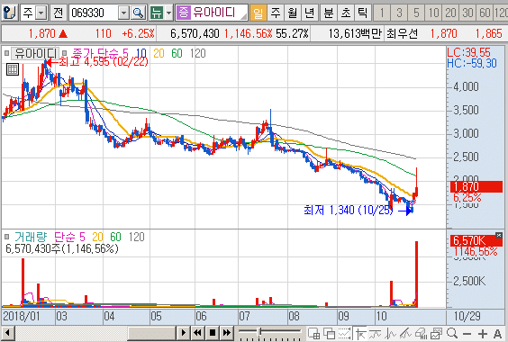
Task: Open the dropdown arrow next to 뉴 icon
Action: pos(168,13)
